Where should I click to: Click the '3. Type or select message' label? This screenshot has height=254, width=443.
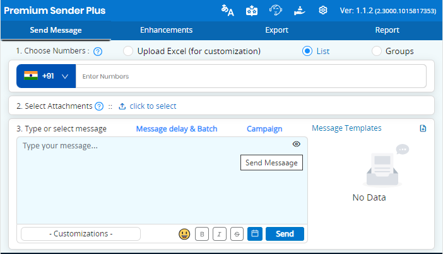(61, 129)
